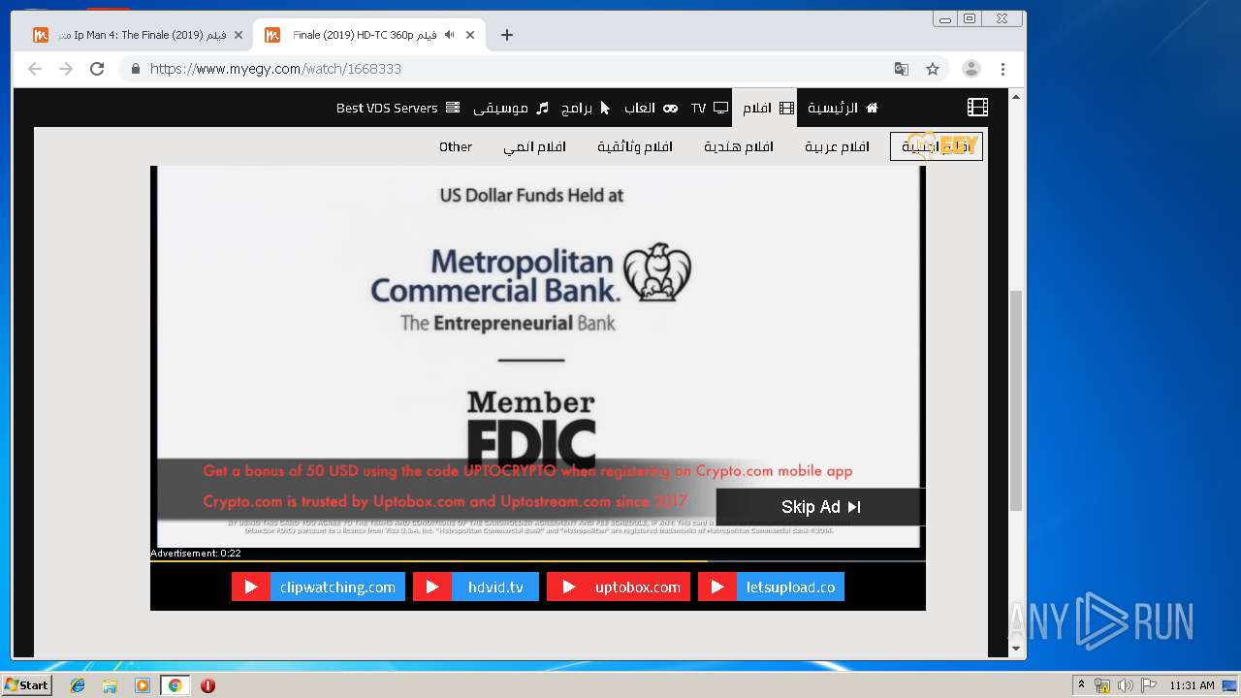Reload the page with the refresh icon
The width and height of the screenshot is (1241, 698).
(97, 69)
